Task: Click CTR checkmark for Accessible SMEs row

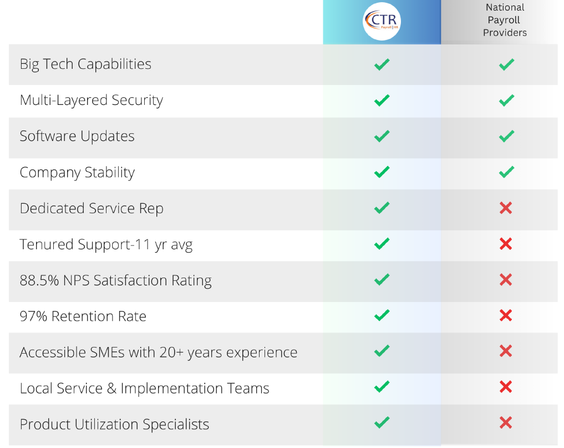Action: 382,351
